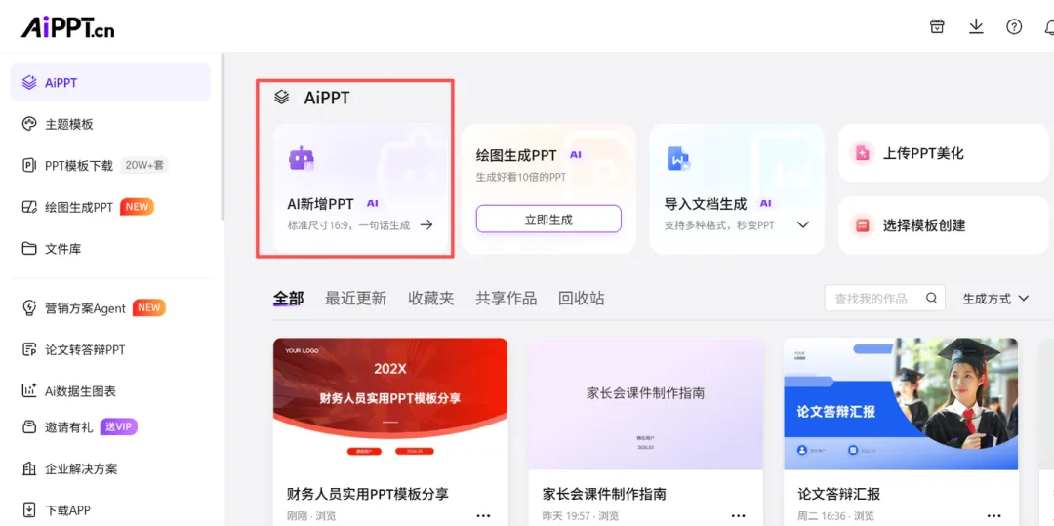Click the palette icon beside 主题模板
This screenshot has width=1054, height=526.
coord(29,124)
